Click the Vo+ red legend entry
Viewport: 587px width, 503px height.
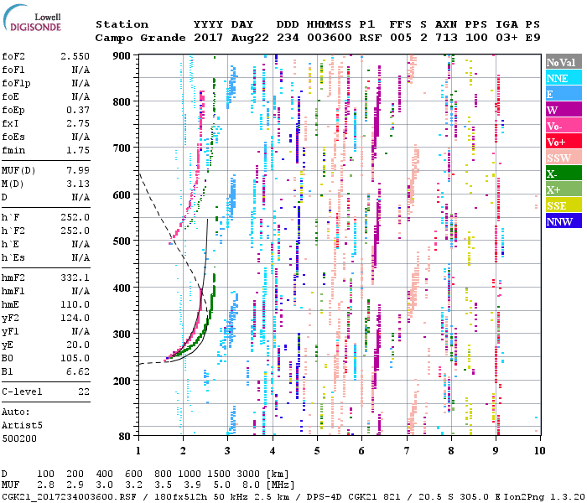(564, 142)
